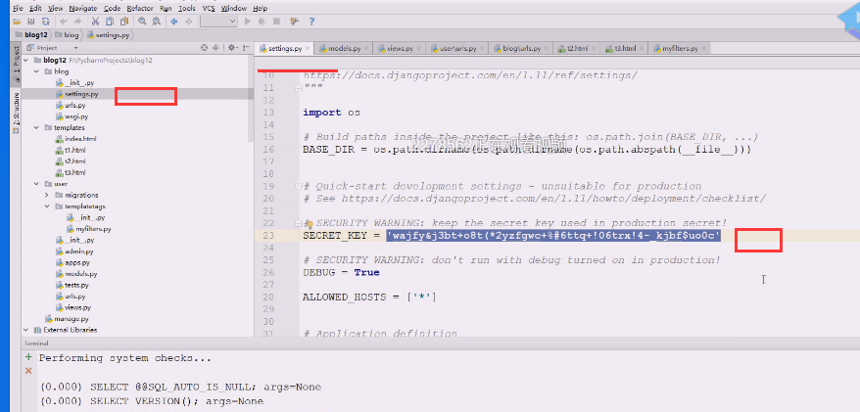The image size is (860, 412).
Task: Click the Open folder toolbar icon
Action: pos(17,22)
